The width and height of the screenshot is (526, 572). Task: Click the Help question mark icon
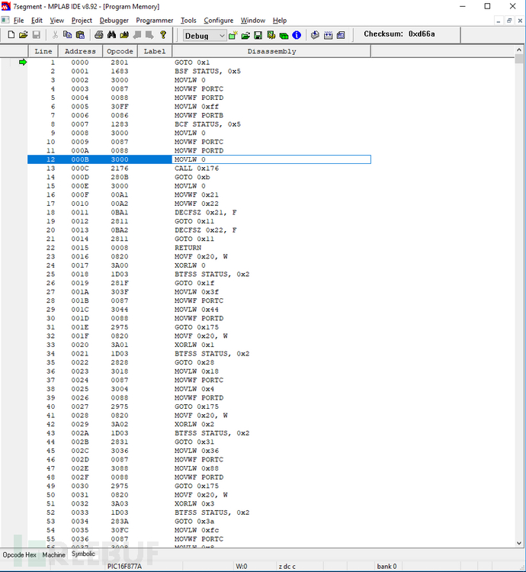tap(163, 35)
